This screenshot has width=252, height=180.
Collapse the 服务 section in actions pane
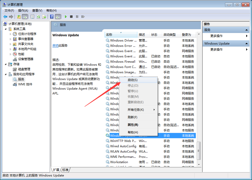click(x=246, y=30)
